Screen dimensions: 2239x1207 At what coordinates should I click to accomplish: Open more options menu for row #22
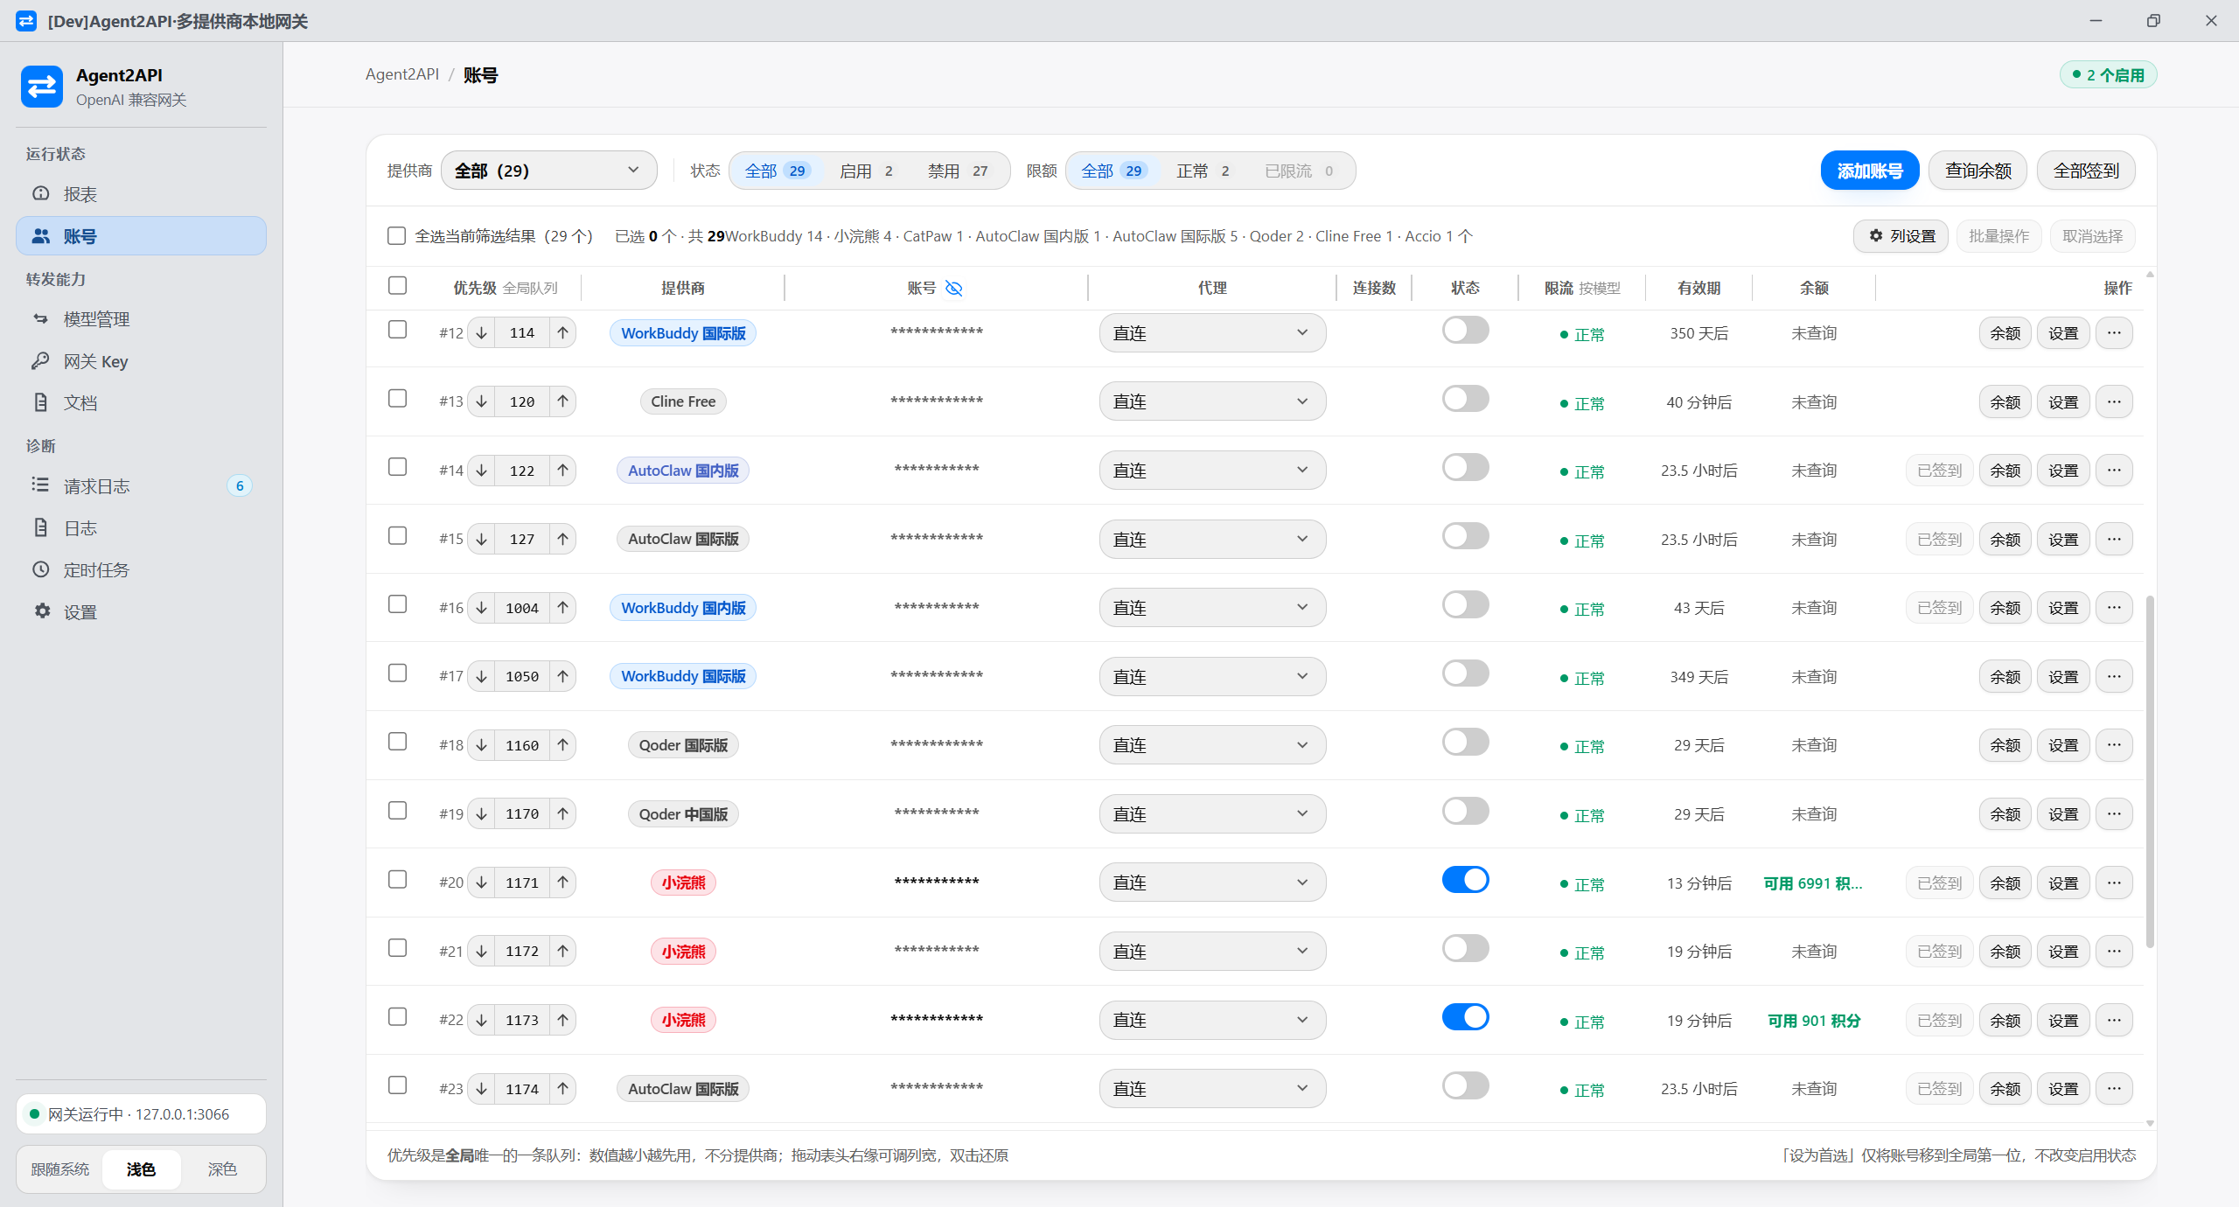click(2114, 1021)
